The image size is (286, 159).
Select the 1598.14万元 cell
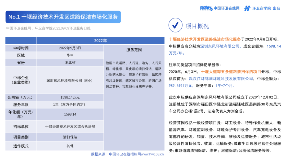click(70, 97)
